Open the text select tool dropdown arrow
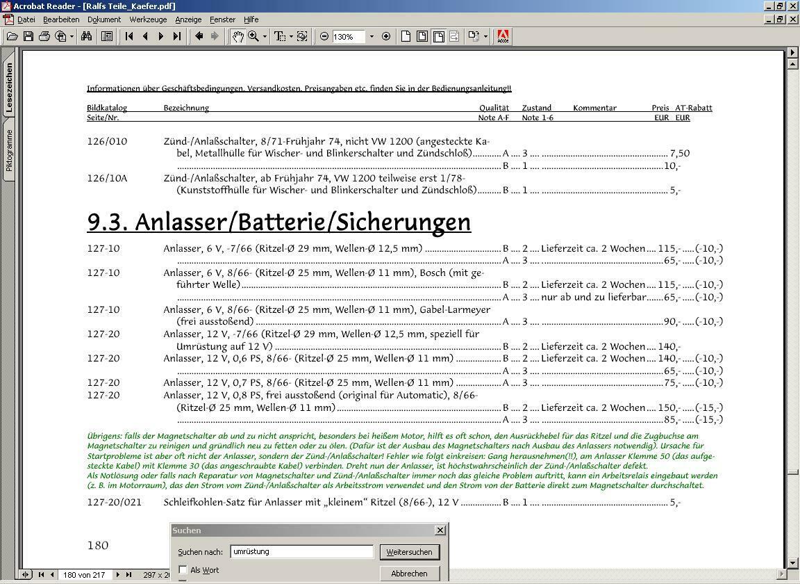The image size is (800, 584). (291, 36)
